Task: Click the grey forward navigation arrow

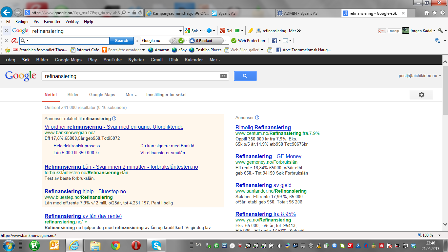Action: pos(18,12)
